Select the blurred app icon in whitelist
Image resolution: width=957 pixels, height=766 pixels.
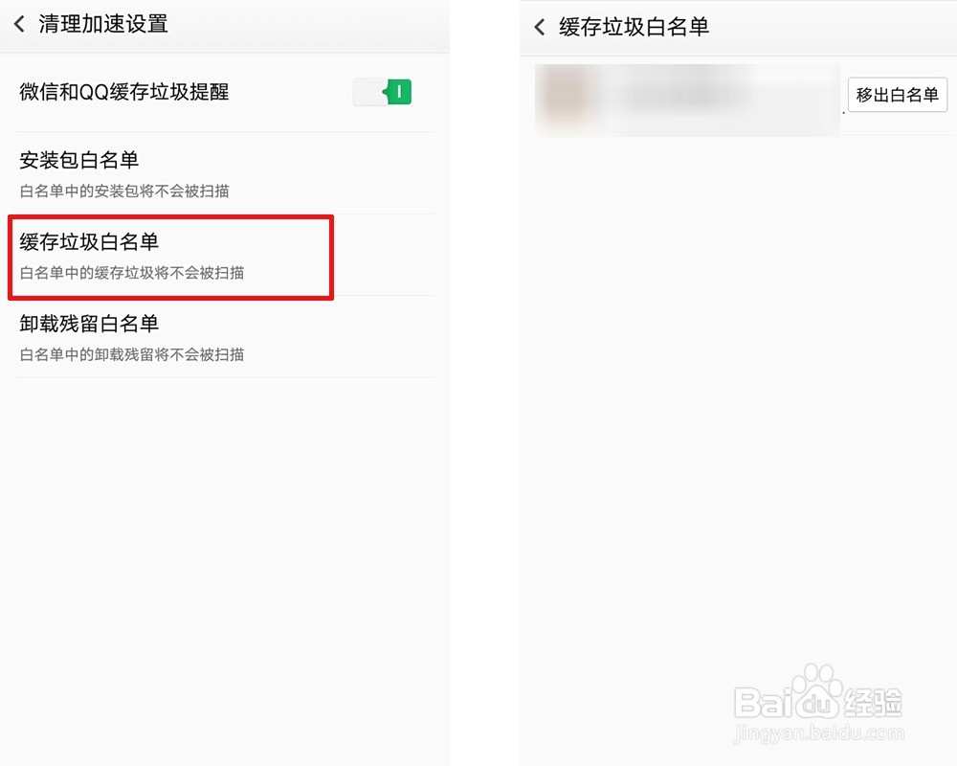(x=566, y=97)
